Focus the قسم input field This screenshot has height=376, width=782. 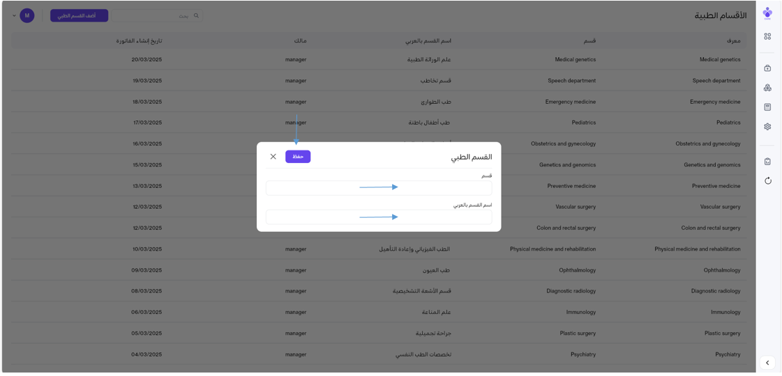tap(379, 187)
